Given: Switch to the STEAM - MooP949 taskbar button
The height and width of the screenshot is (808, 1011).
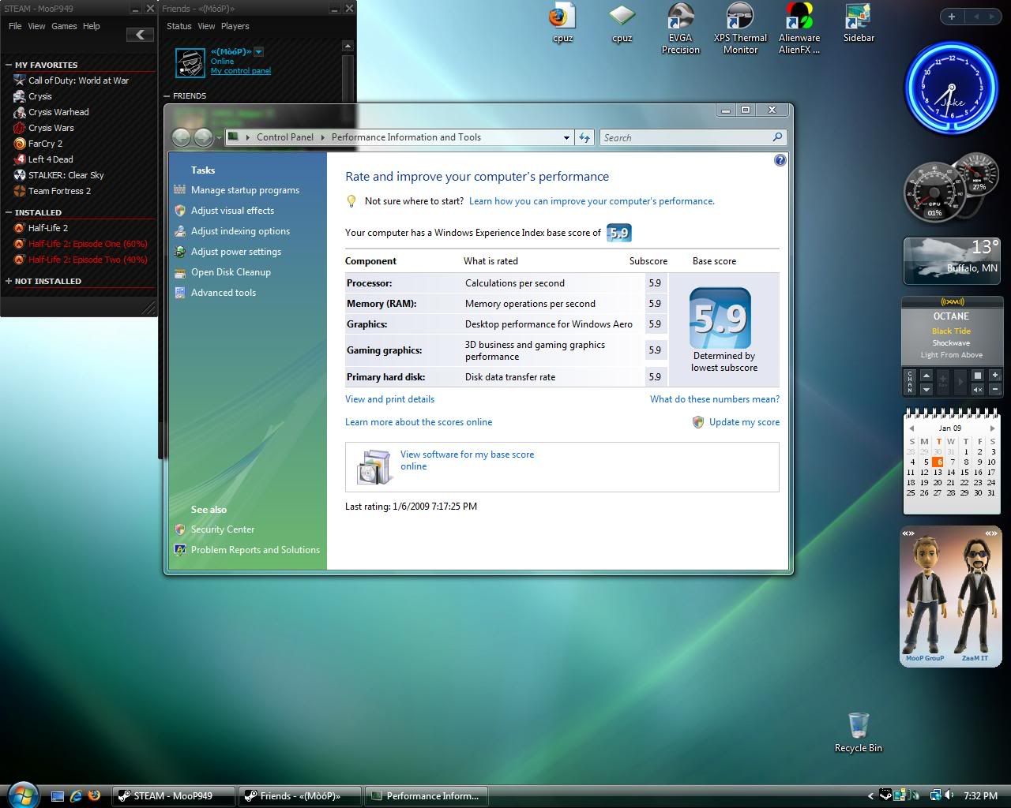Looking at the screenshot, I should pyautogui.click(x=174, y=796).
